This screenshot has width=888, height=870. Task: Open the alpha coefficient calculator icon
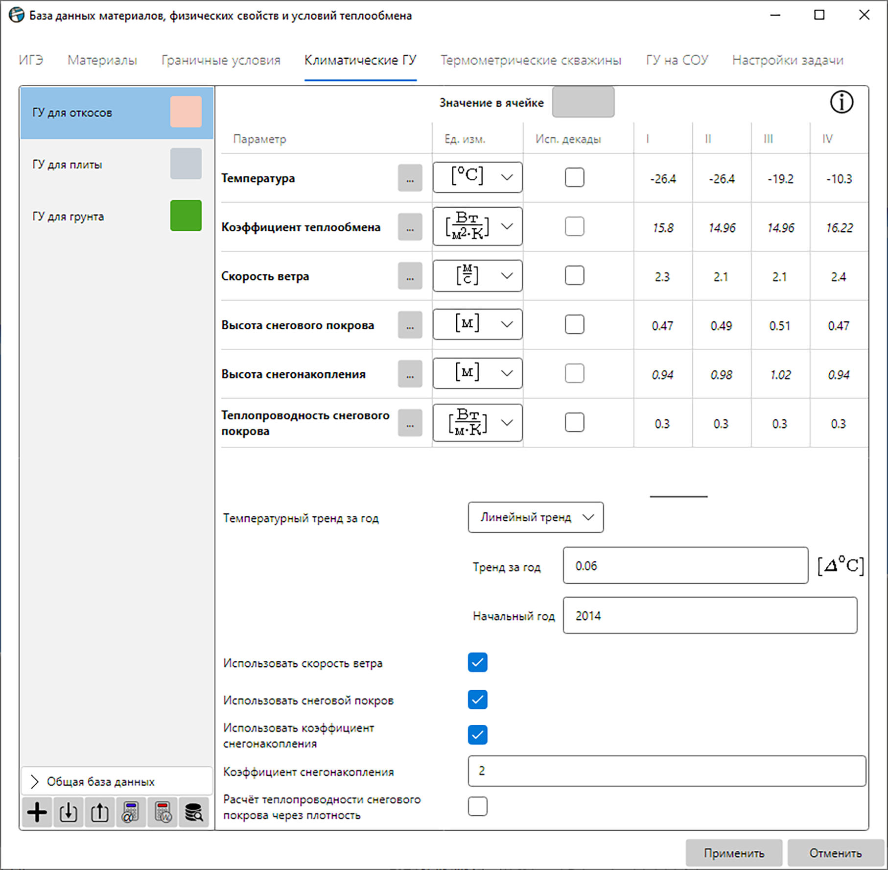tap(131, 813)
